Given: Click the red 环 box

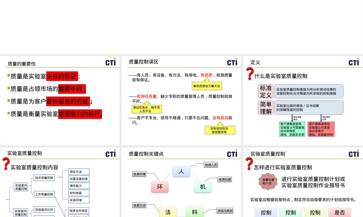Looking at the screenshot, I should 160,187.
